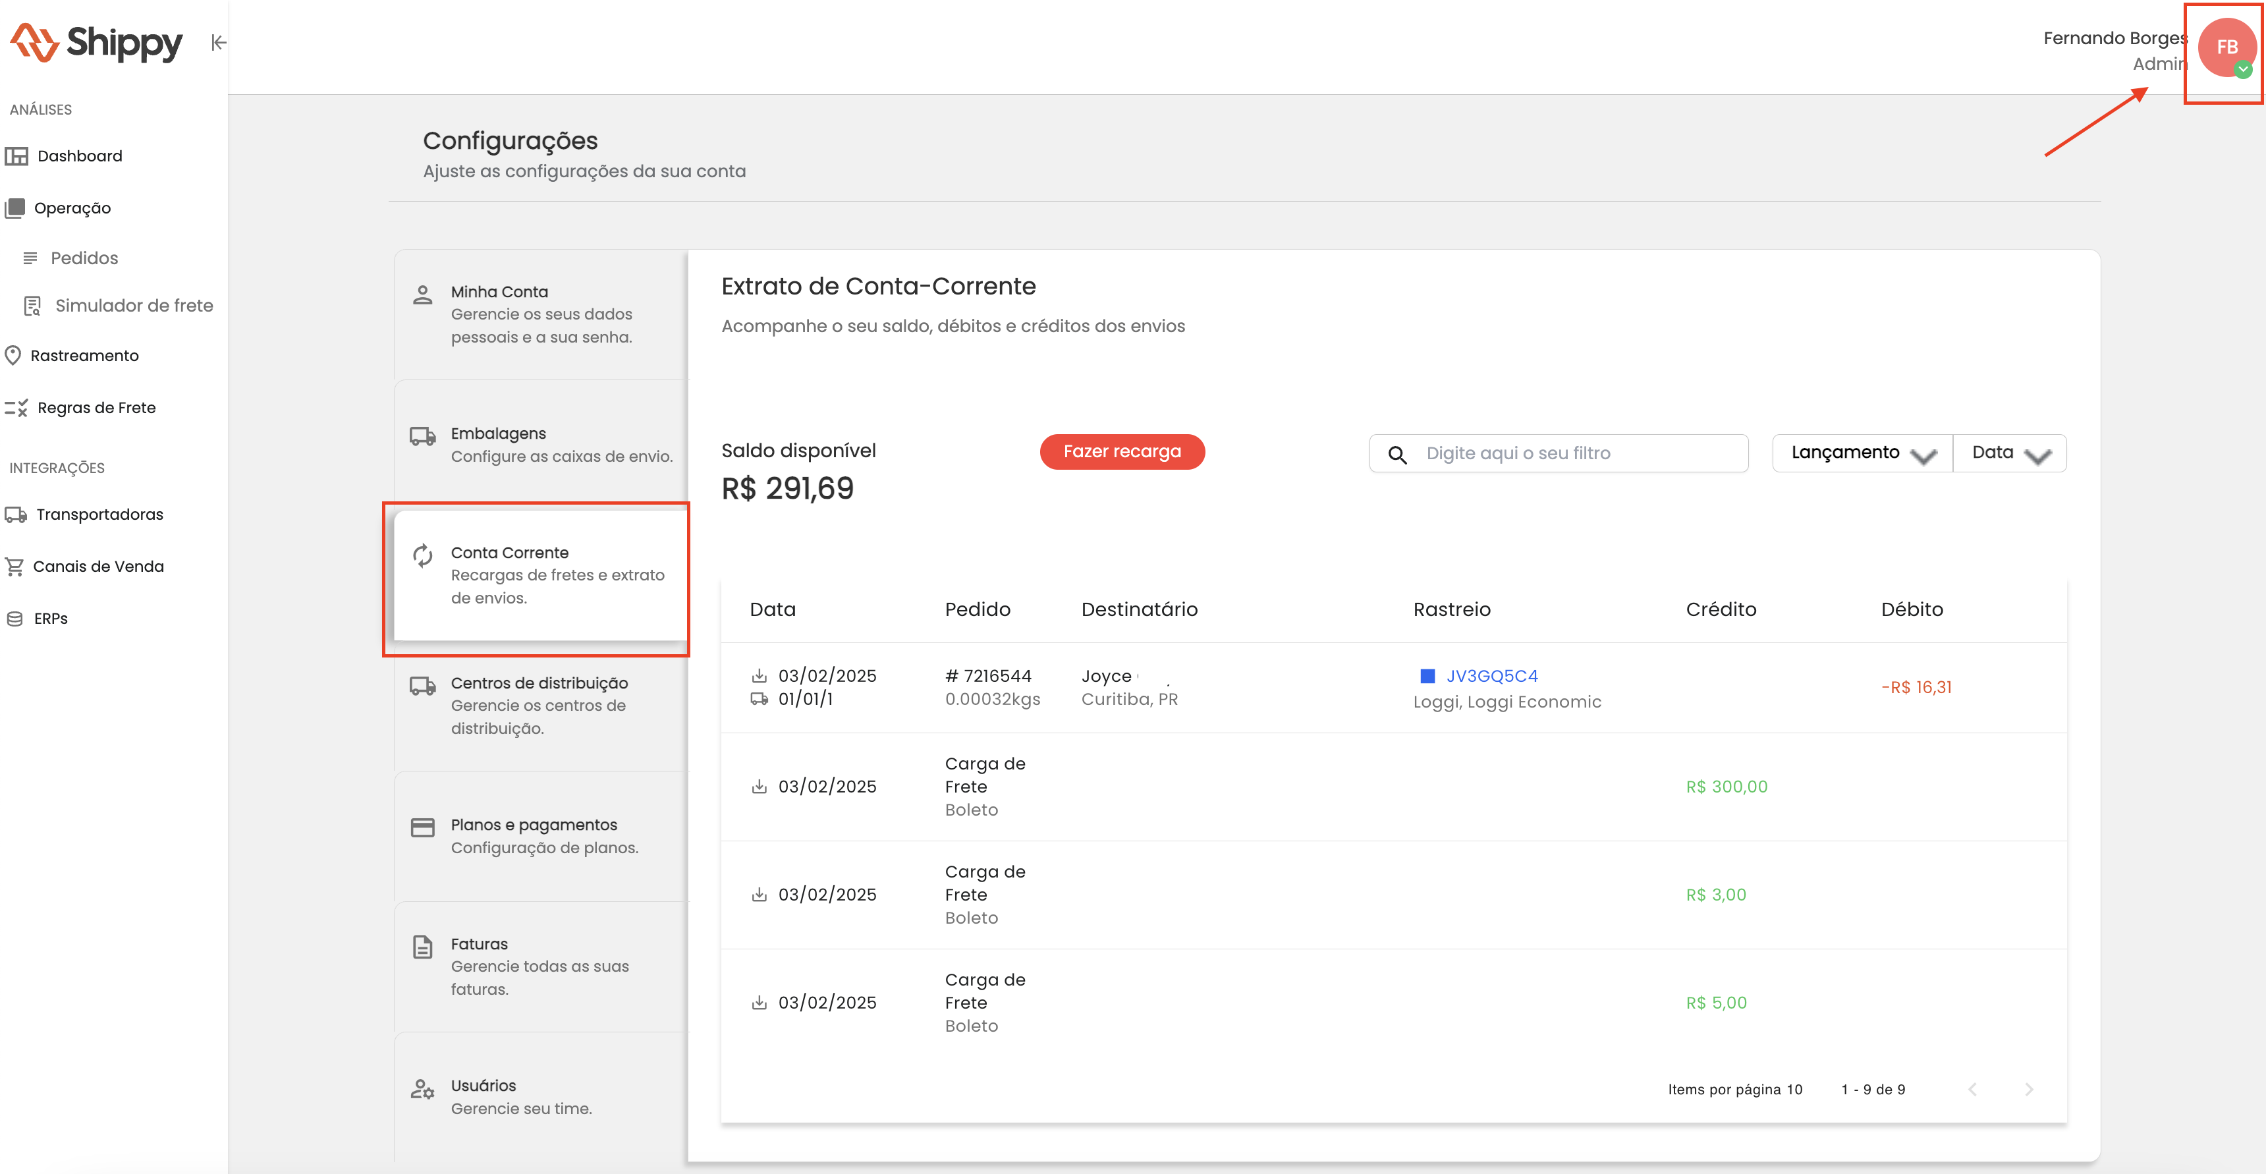Collapse the sidebar with arrow icon
This screenshot has width=2266, height=1174.
point(218,42)
